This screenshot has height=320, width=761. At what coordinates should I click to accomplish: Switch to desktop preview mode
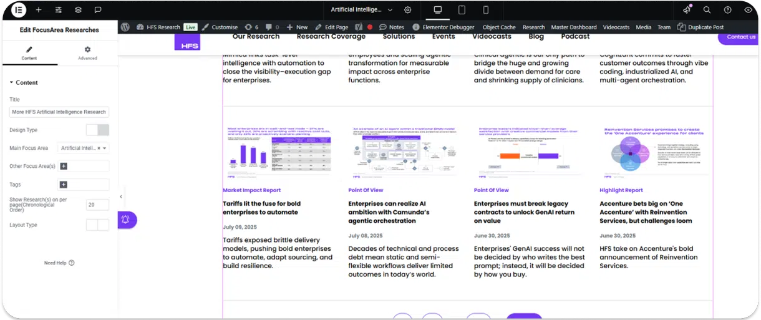(x=438, y=10)
